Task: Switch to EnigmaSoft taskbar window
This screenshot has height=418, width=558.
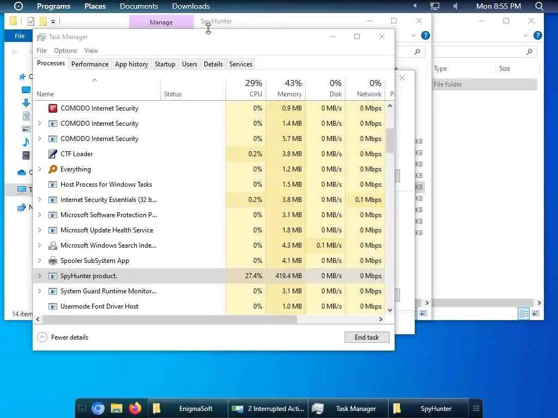Action: [x=187, y=408]
